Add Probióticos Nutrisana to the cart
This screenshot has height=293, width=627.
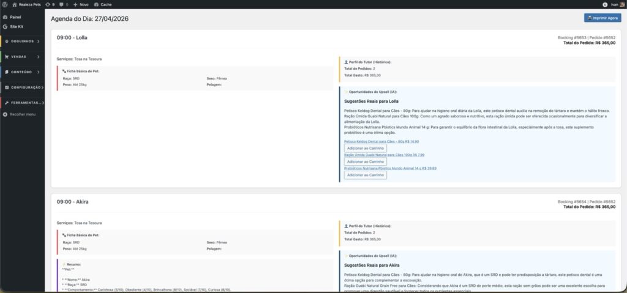(x=366, y=175)
